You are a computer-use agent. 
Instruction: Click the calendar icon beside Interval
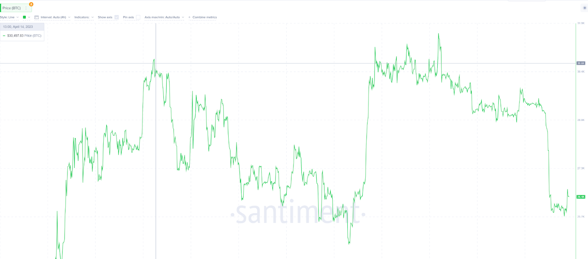coord(36,17)
